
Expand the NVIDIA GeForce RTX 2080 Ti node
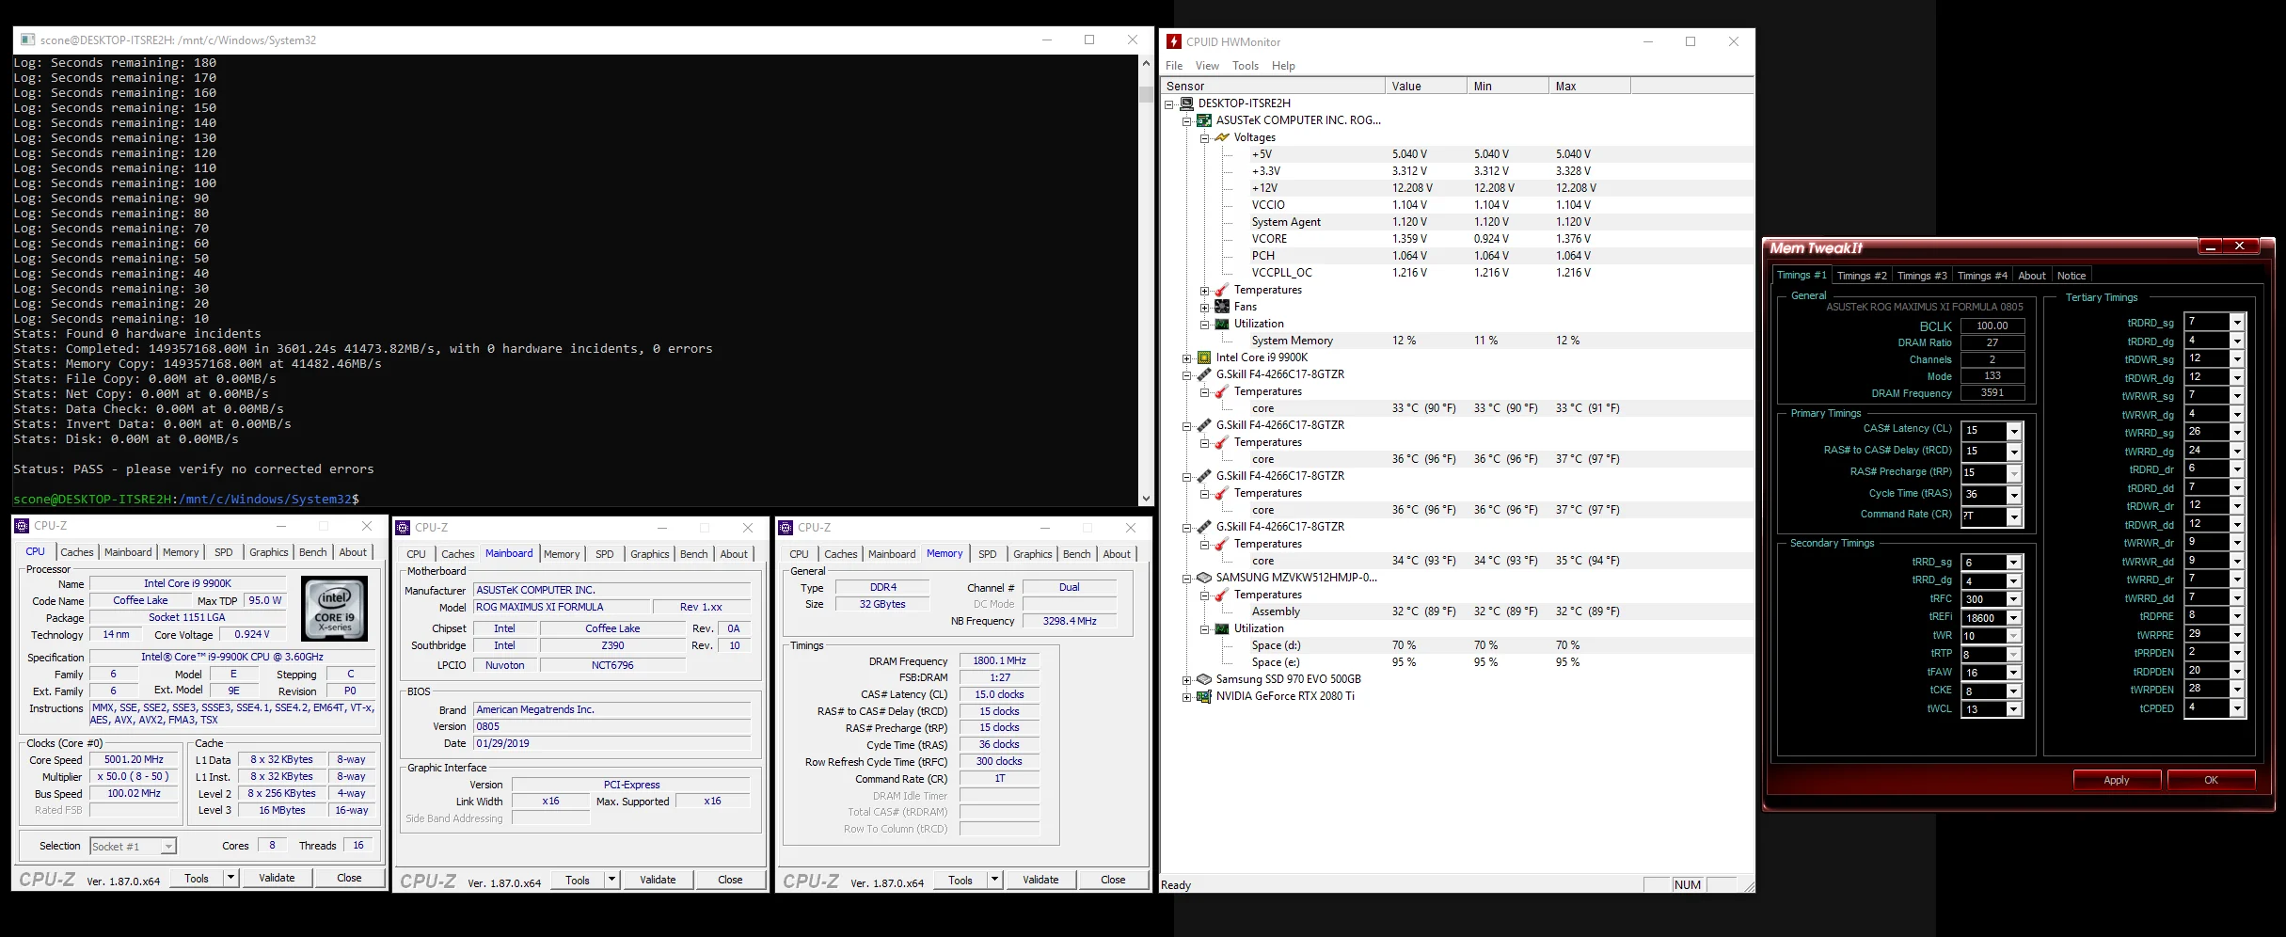[1187, 697]
